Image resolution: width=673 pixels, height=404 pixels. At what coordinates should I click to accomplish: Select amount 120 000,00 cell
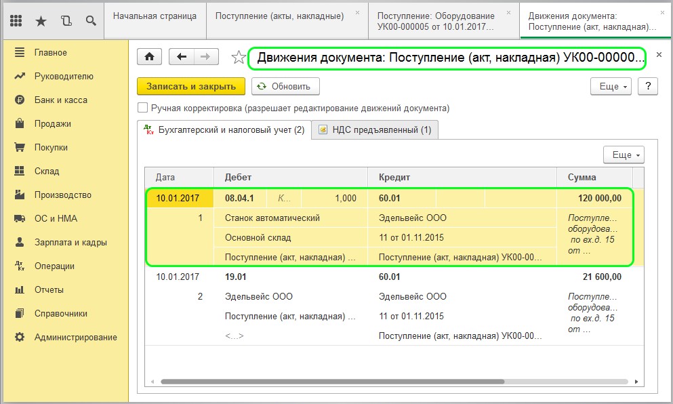click(594, 199)
